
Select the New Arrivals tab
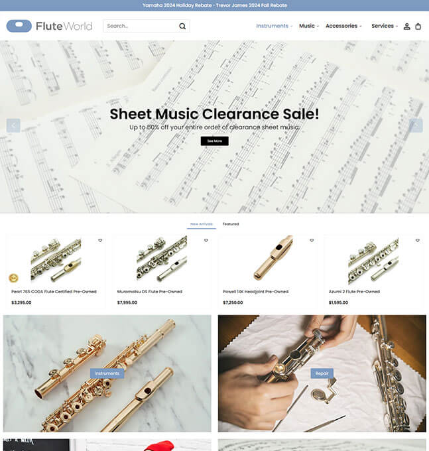pos(202,224)
